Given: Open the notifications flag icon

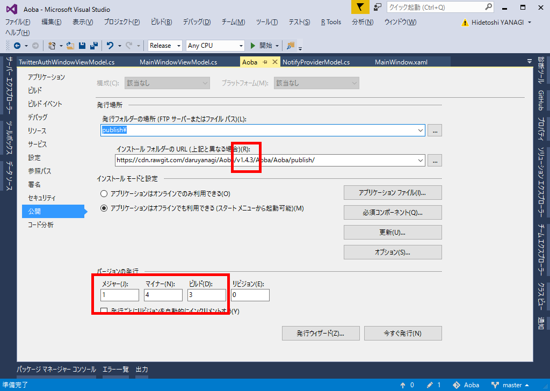Looking at the screenshot, I should point(360,7).
